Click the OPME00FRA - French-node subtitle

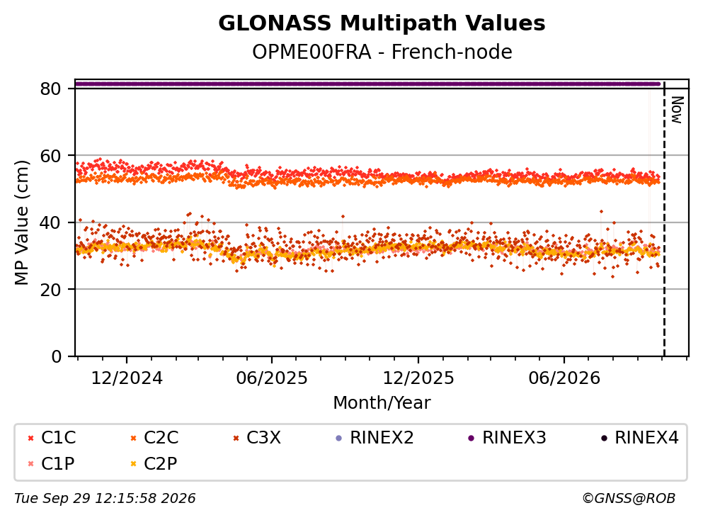pos(382,52)
